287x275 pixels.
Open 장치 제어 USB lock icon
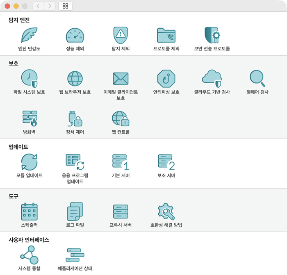(75, 118)
